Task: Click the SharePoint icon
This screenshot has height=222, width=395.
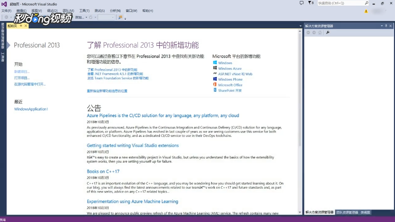Action: (x=215, y=90)
